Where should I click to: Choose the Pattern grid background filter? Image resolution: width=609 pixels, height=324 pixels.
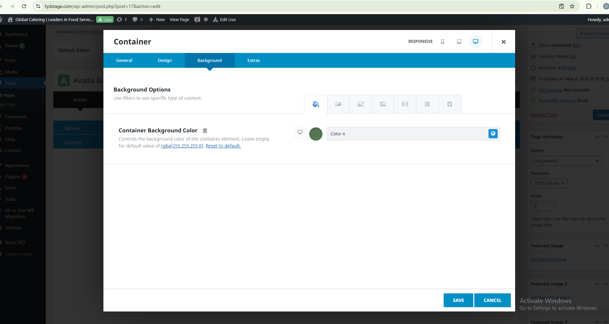tap(427, 104)
